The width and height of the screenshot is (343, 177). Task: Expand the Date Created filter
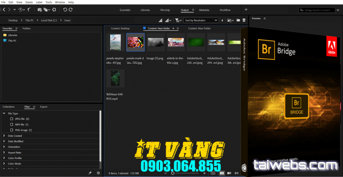point(4,136)
